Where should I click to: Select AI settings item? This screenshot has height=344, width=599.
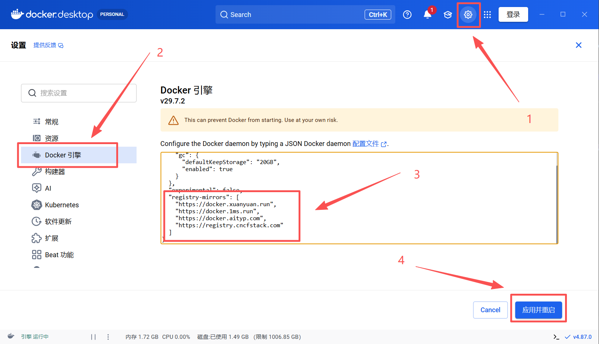[x=79, y=188]
